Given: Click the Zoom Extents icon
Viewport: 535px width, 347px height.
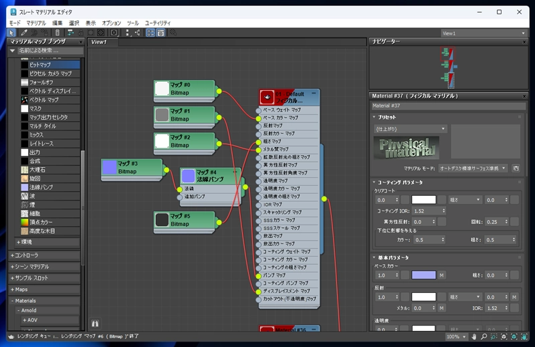Looking at the screenshot, I should tap(504, 337).
